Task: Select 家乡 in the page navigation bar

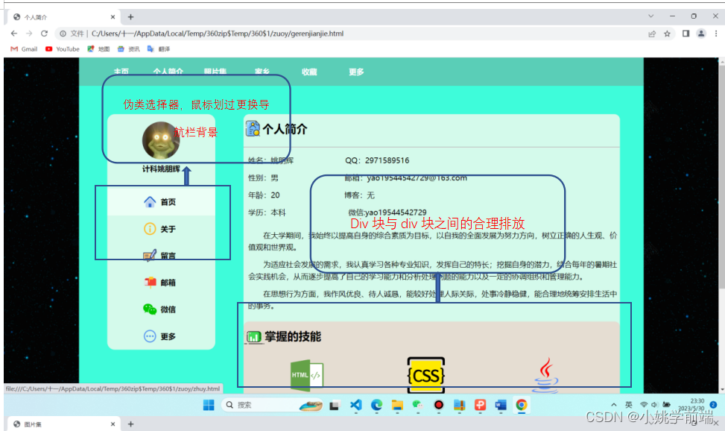Action: [x=262, y=72]
